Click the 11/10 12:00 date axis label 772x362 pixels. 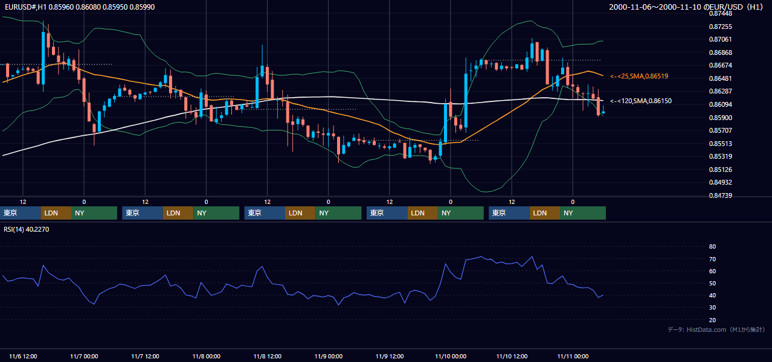[512, 356]
